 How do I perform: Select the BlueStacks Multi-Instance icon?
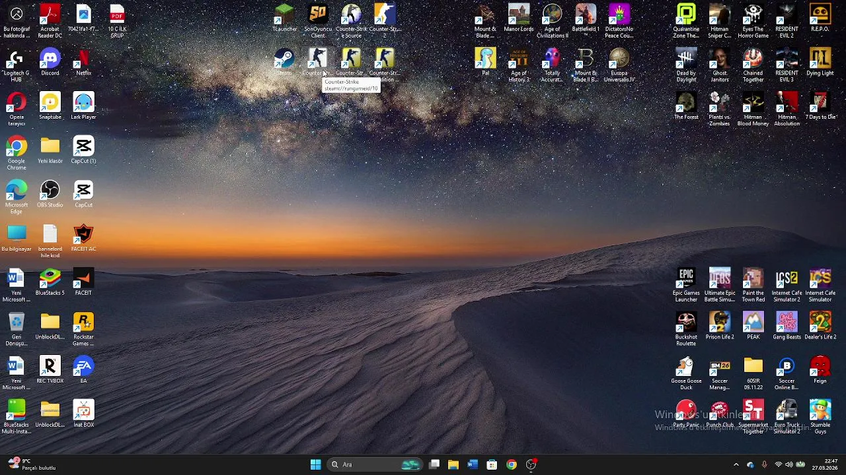coord(17,418)
